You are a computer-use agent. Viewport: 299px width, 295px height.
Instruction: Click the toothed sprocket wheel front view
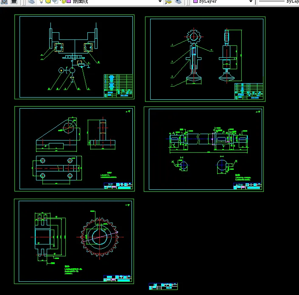99,237
